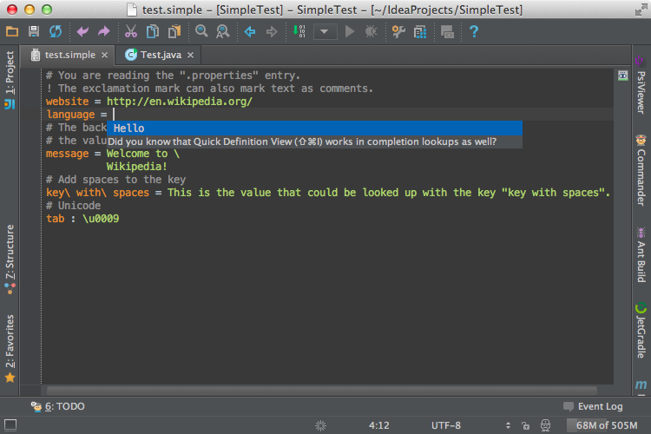Open run configuration dropdown
This screenshot has width=651, height=434.
pos(325,31)
